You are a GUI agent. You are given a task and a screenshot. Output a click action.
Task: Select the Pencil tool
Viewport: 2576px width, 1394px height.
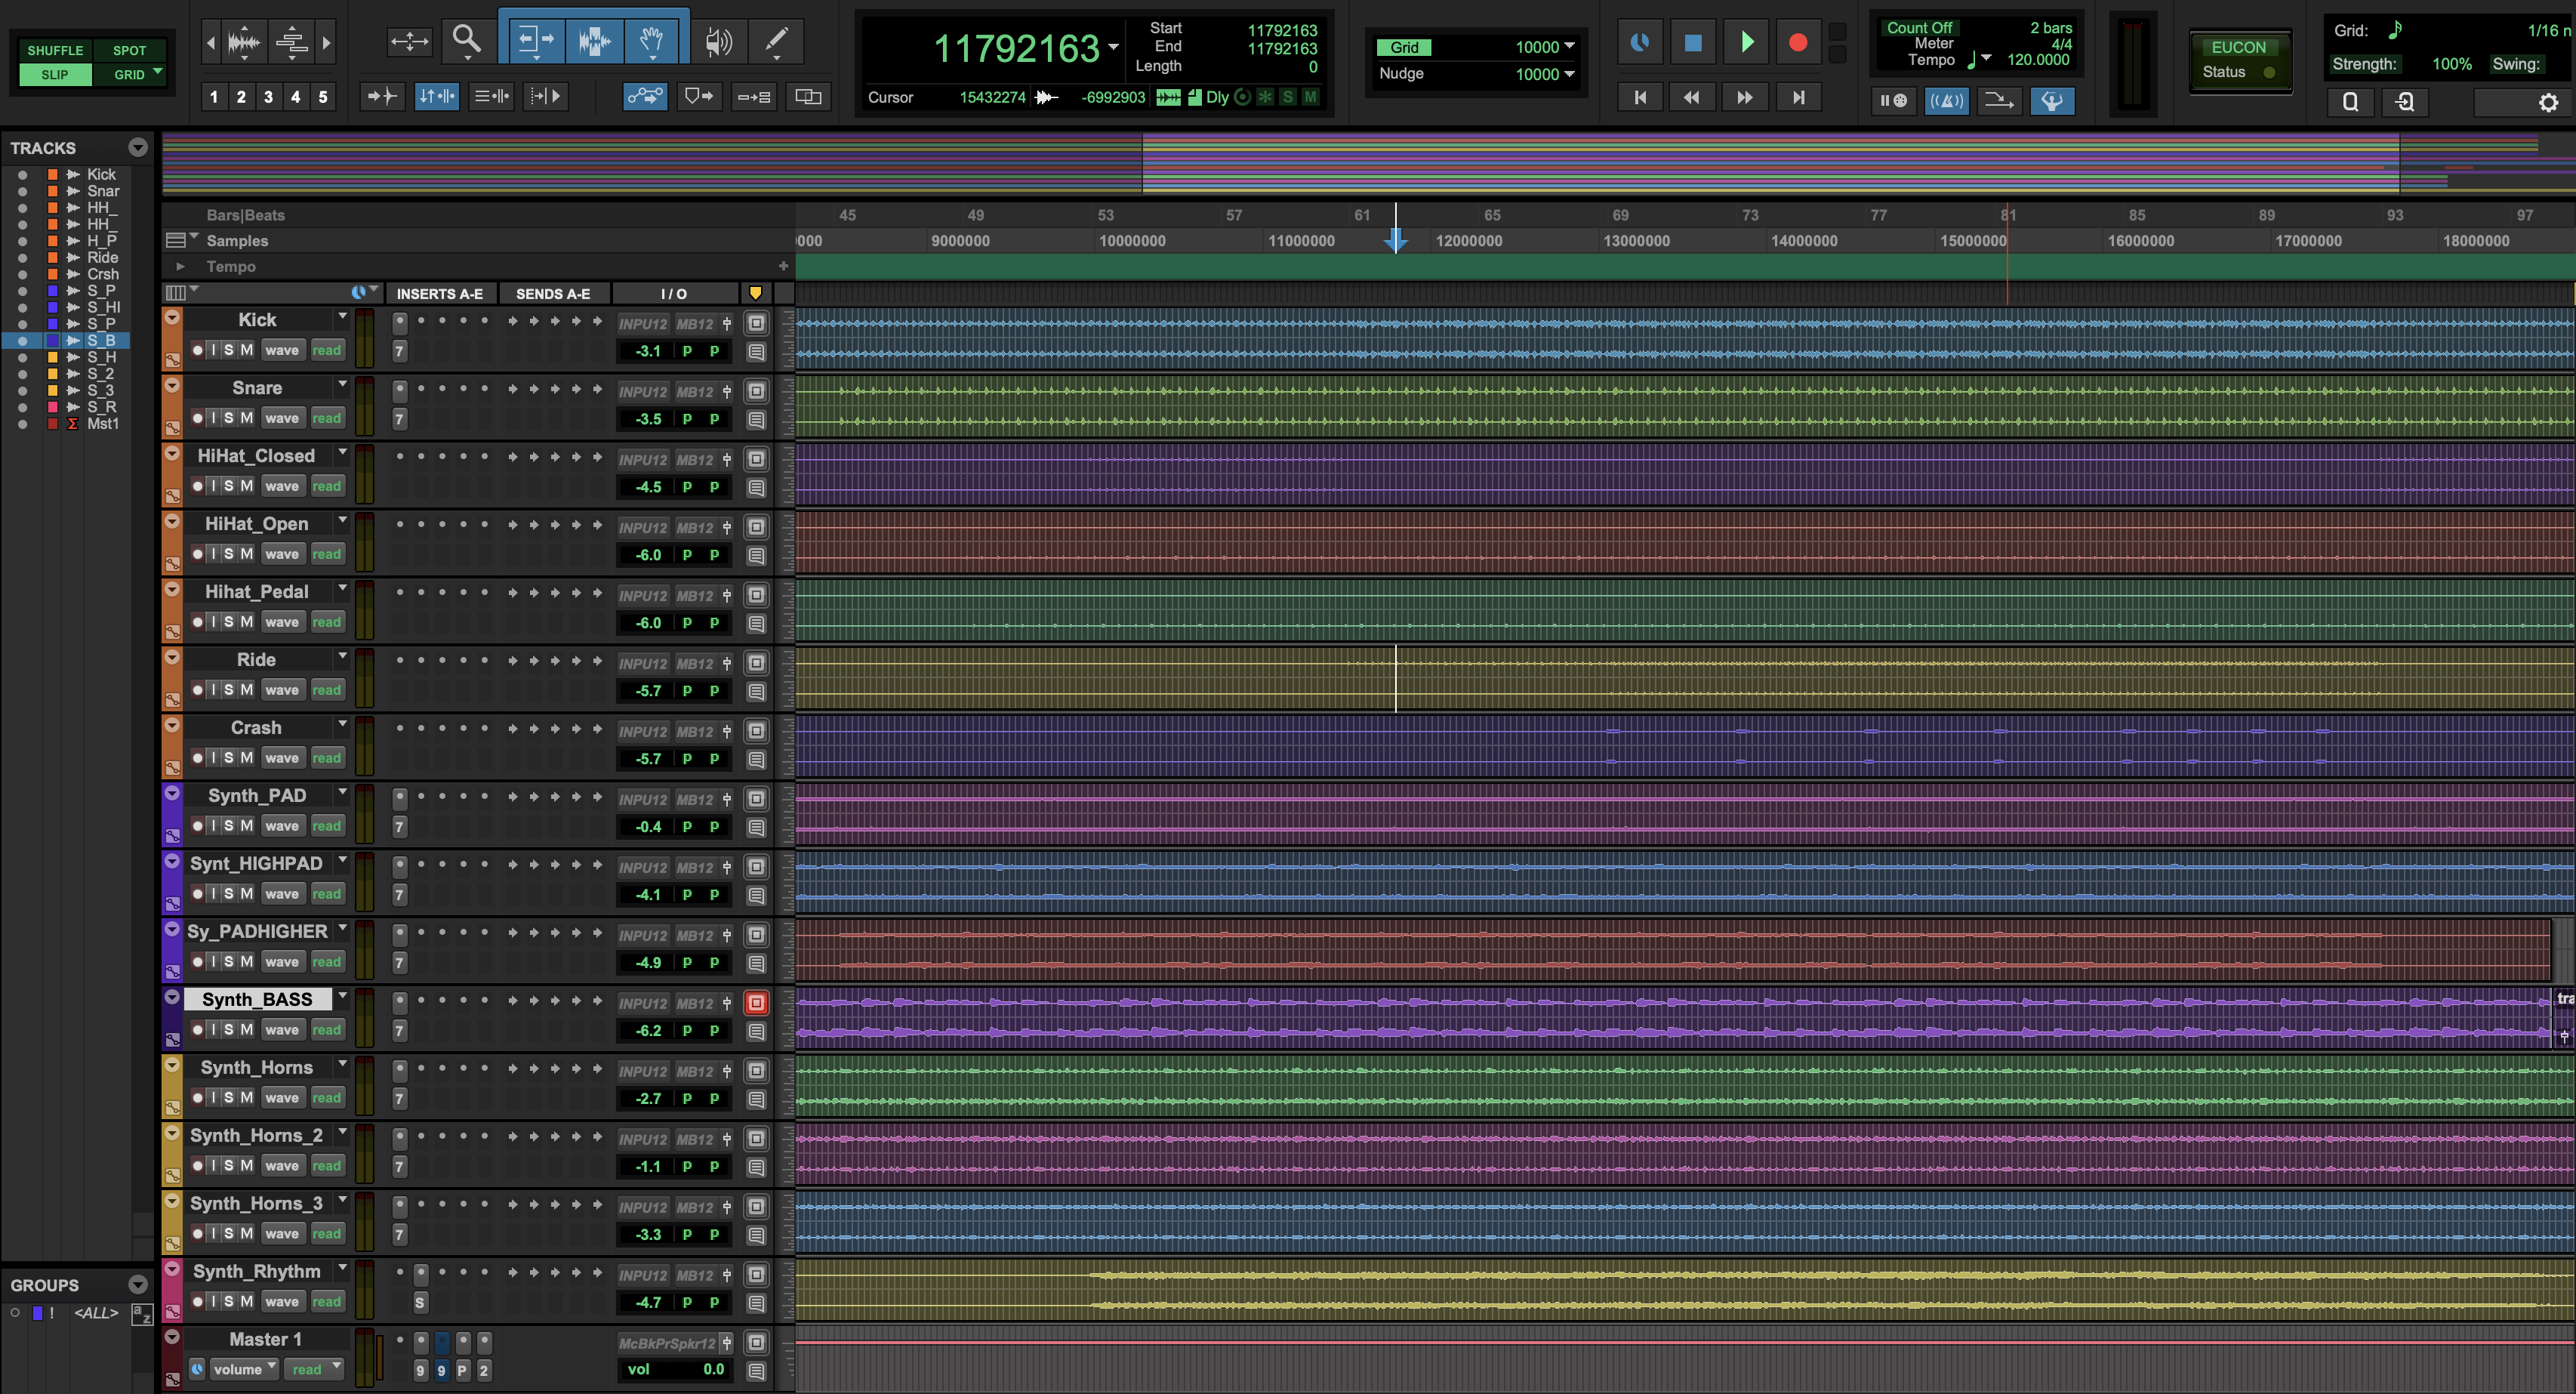point(776,41)
